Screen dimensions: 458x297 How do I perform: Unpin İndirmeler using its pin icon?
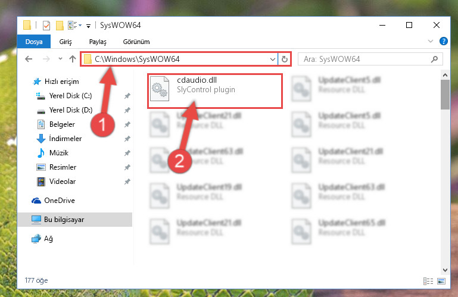(x=127, y=139)
